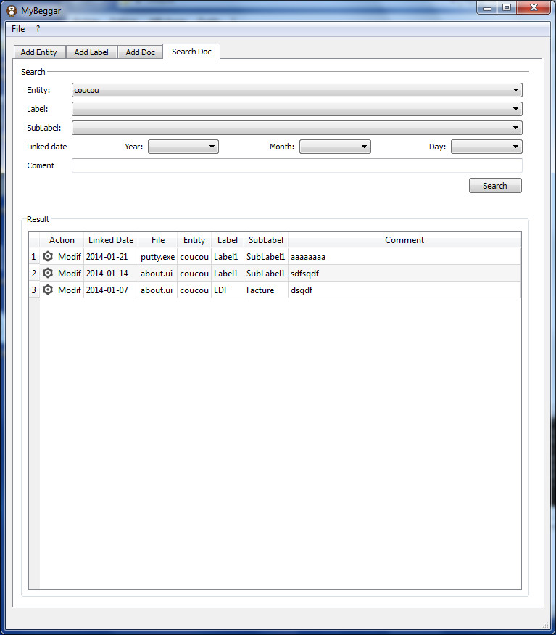Maximize the MyBeggar window
This screenshot has width=556, height=635.
(x=507, y=8)
